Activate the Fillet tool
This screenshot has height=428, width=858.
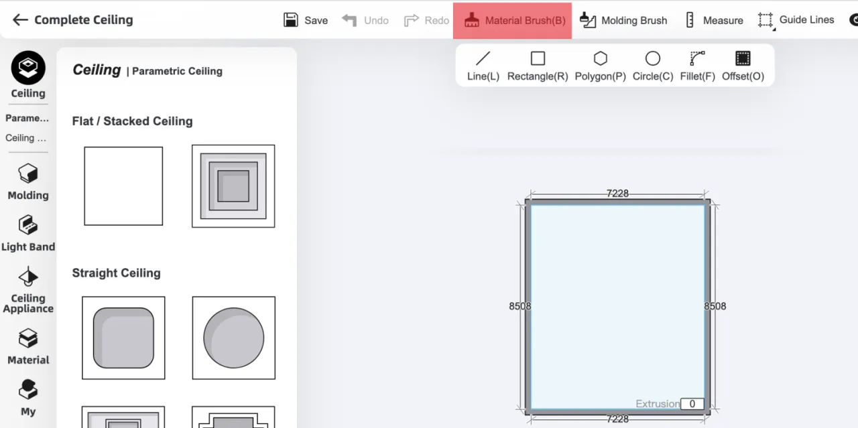click(697, 66)
